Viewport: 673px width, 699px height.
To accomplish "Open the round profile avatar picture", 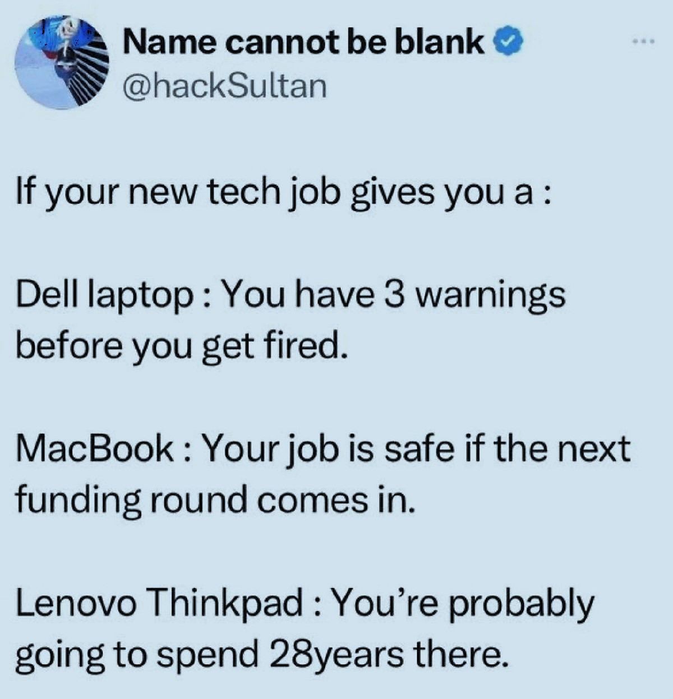I will point(62,62).
